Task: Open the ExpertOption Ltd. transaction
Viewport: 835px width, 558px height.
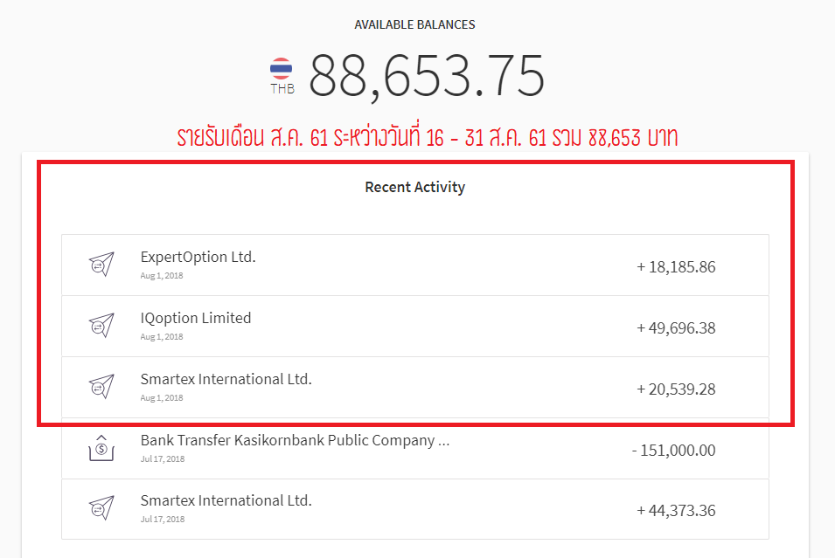Action: click(414, 265)
